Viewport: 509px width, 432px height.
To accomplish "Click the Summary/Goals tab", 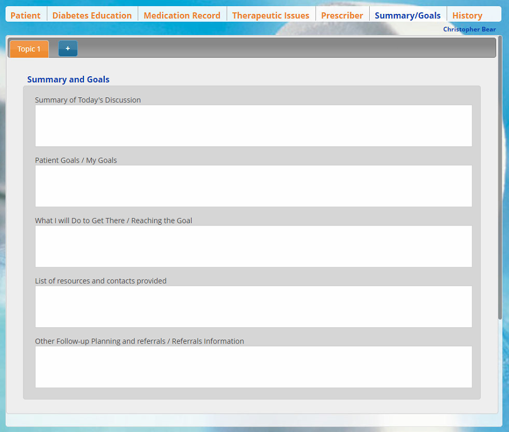I will [x=408, y=16].
